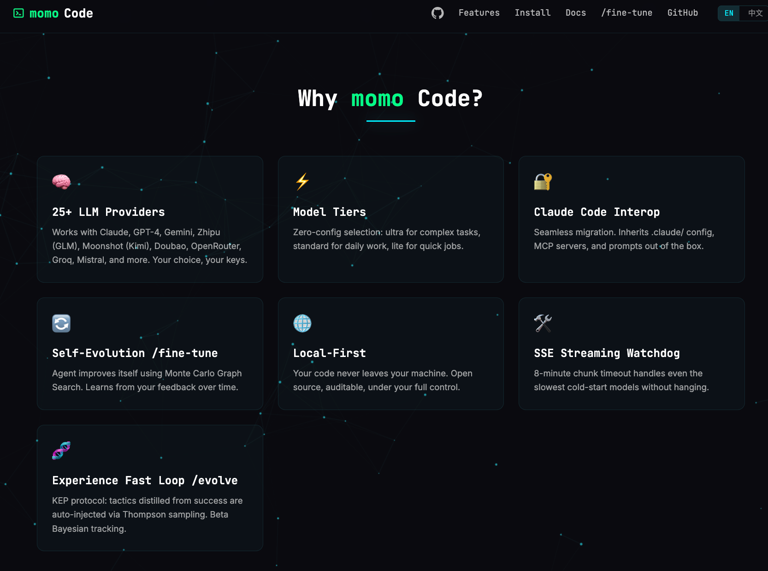Open the Docs nav link
768x571 pixels.
point(576,13)
